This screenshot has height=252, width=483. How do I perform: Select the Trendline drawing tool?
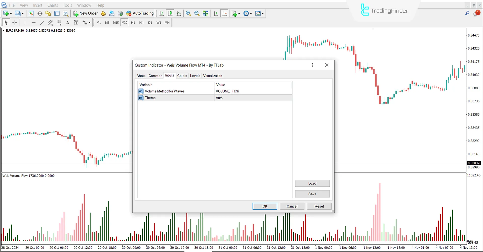pyautogui.click(x=42, y=23)
